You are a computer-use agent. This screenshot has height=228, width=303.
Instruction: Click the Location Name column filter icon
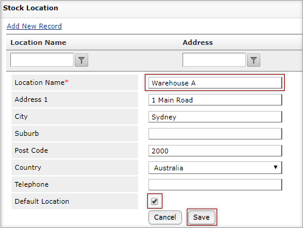[82, 60]
